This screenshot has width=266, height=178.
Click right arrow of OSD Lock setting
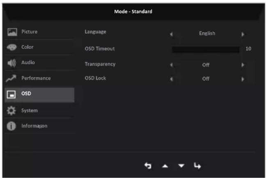click(x=243, y=79)
